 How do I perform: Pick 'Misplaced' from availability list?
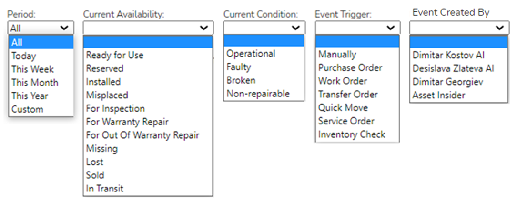click(x=107, y=96)
